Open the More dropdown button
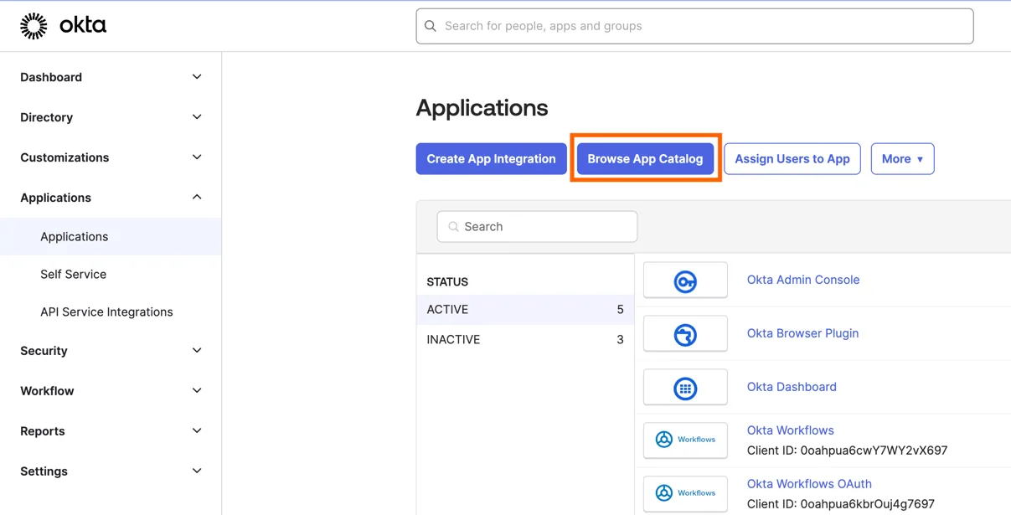 tap(902, 159)
